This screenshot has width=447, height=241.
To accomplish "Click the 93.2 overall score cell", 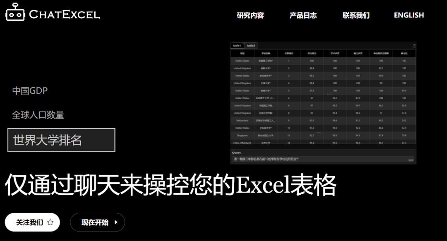I will tap(312, 128).
